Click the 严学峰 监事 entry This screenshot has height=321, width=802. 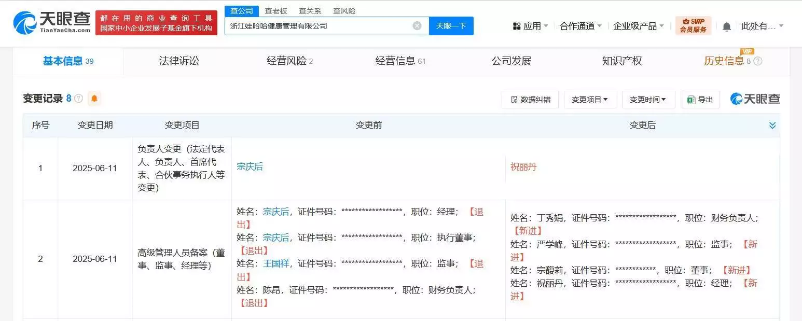click(x=634, y=250)
